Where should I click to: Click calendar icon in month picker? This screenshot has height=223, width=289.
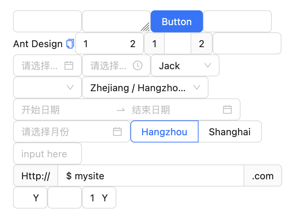[x=117, y=131]
